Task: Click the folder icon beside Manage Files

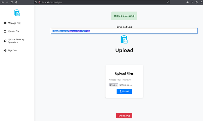Action: pos(5,23)
